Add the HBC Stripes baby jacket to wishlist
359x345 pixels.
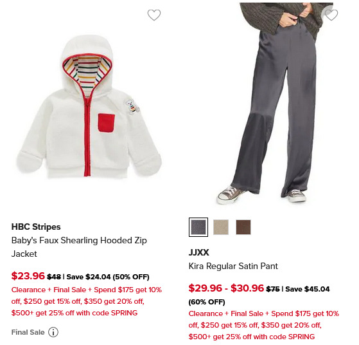coord(154,15)
